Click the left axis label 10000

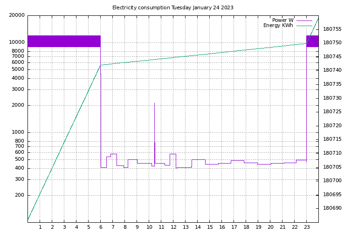click(x=17, y=42)
